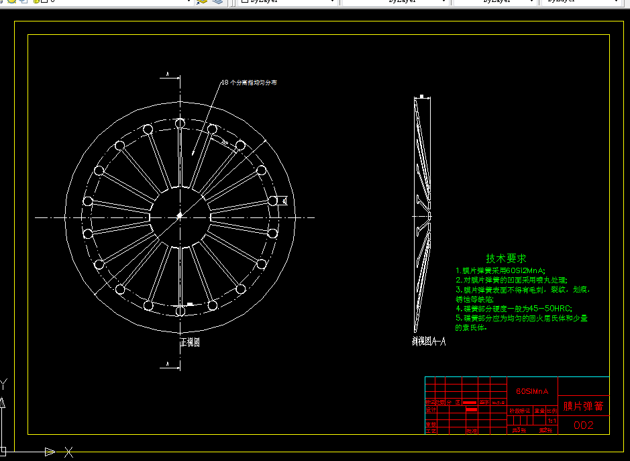
Task: Click the Layer Previous icon
Action: tap(217, 1)
